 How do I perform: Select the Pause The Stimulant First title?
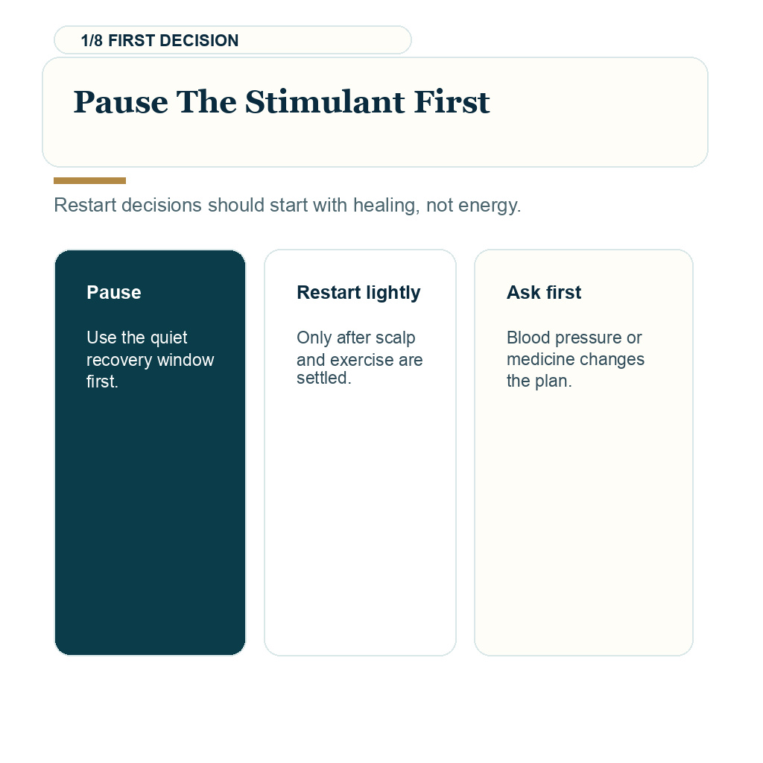[281, 102]
